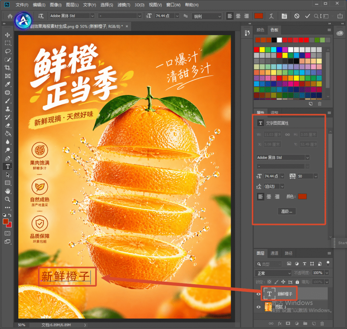Image resolution: width=347 pixels, height=329 pixels.
Task: Select the Rectangular Marquee tool
Action: coord(7,43)
